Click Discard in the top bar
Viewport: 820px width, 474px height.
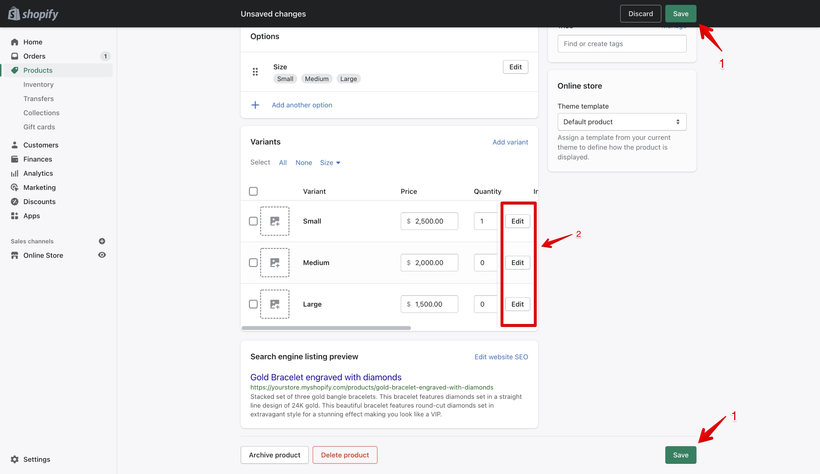coord(640,14)
